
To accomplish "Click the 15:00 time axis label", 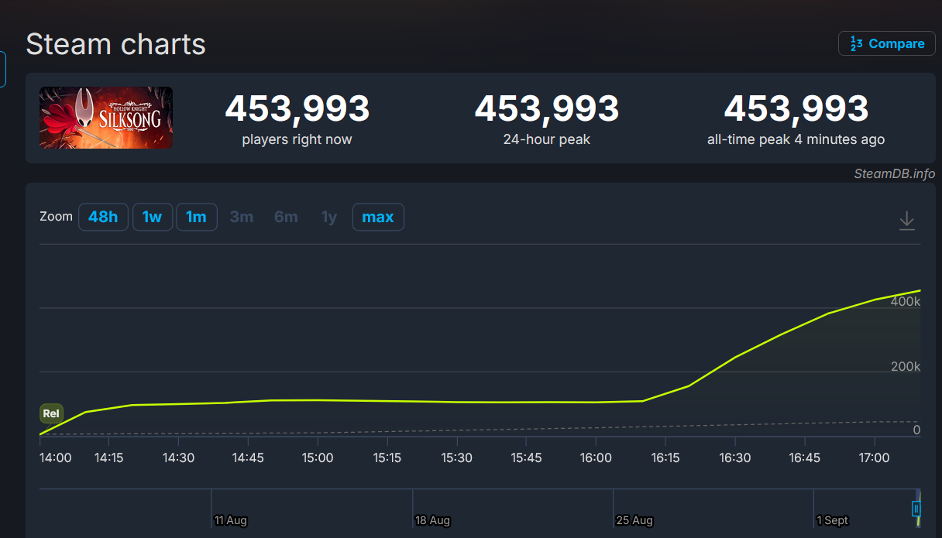I will [318, 457].
